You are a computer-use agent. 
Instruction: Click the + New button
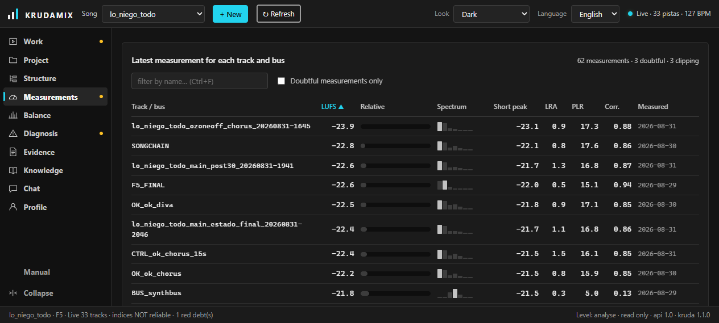click(230, 14)
